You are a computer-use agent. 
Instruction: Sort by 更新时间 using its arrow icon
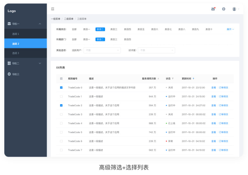tap(193, 78)
